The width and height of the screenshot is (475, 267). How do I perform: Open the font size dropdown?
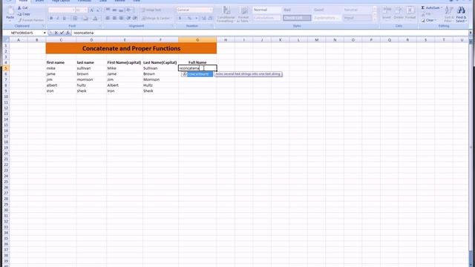coord(85,10)
